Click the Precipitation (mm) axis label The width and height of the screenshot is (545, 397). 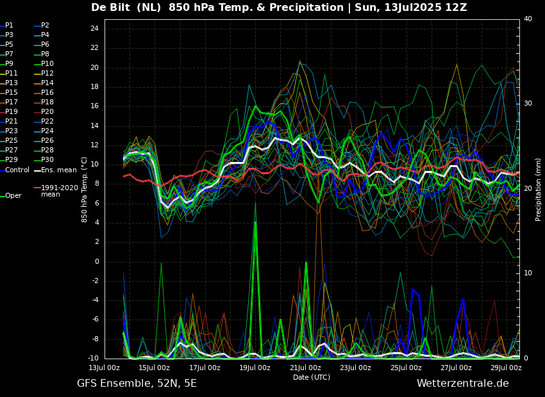[538, 189]
